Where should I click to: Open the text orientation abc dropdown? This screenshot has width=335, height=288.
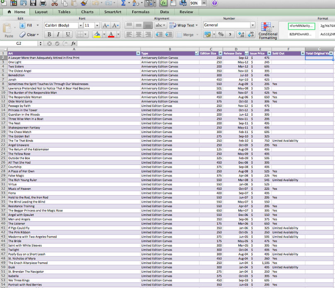(160, 25)
